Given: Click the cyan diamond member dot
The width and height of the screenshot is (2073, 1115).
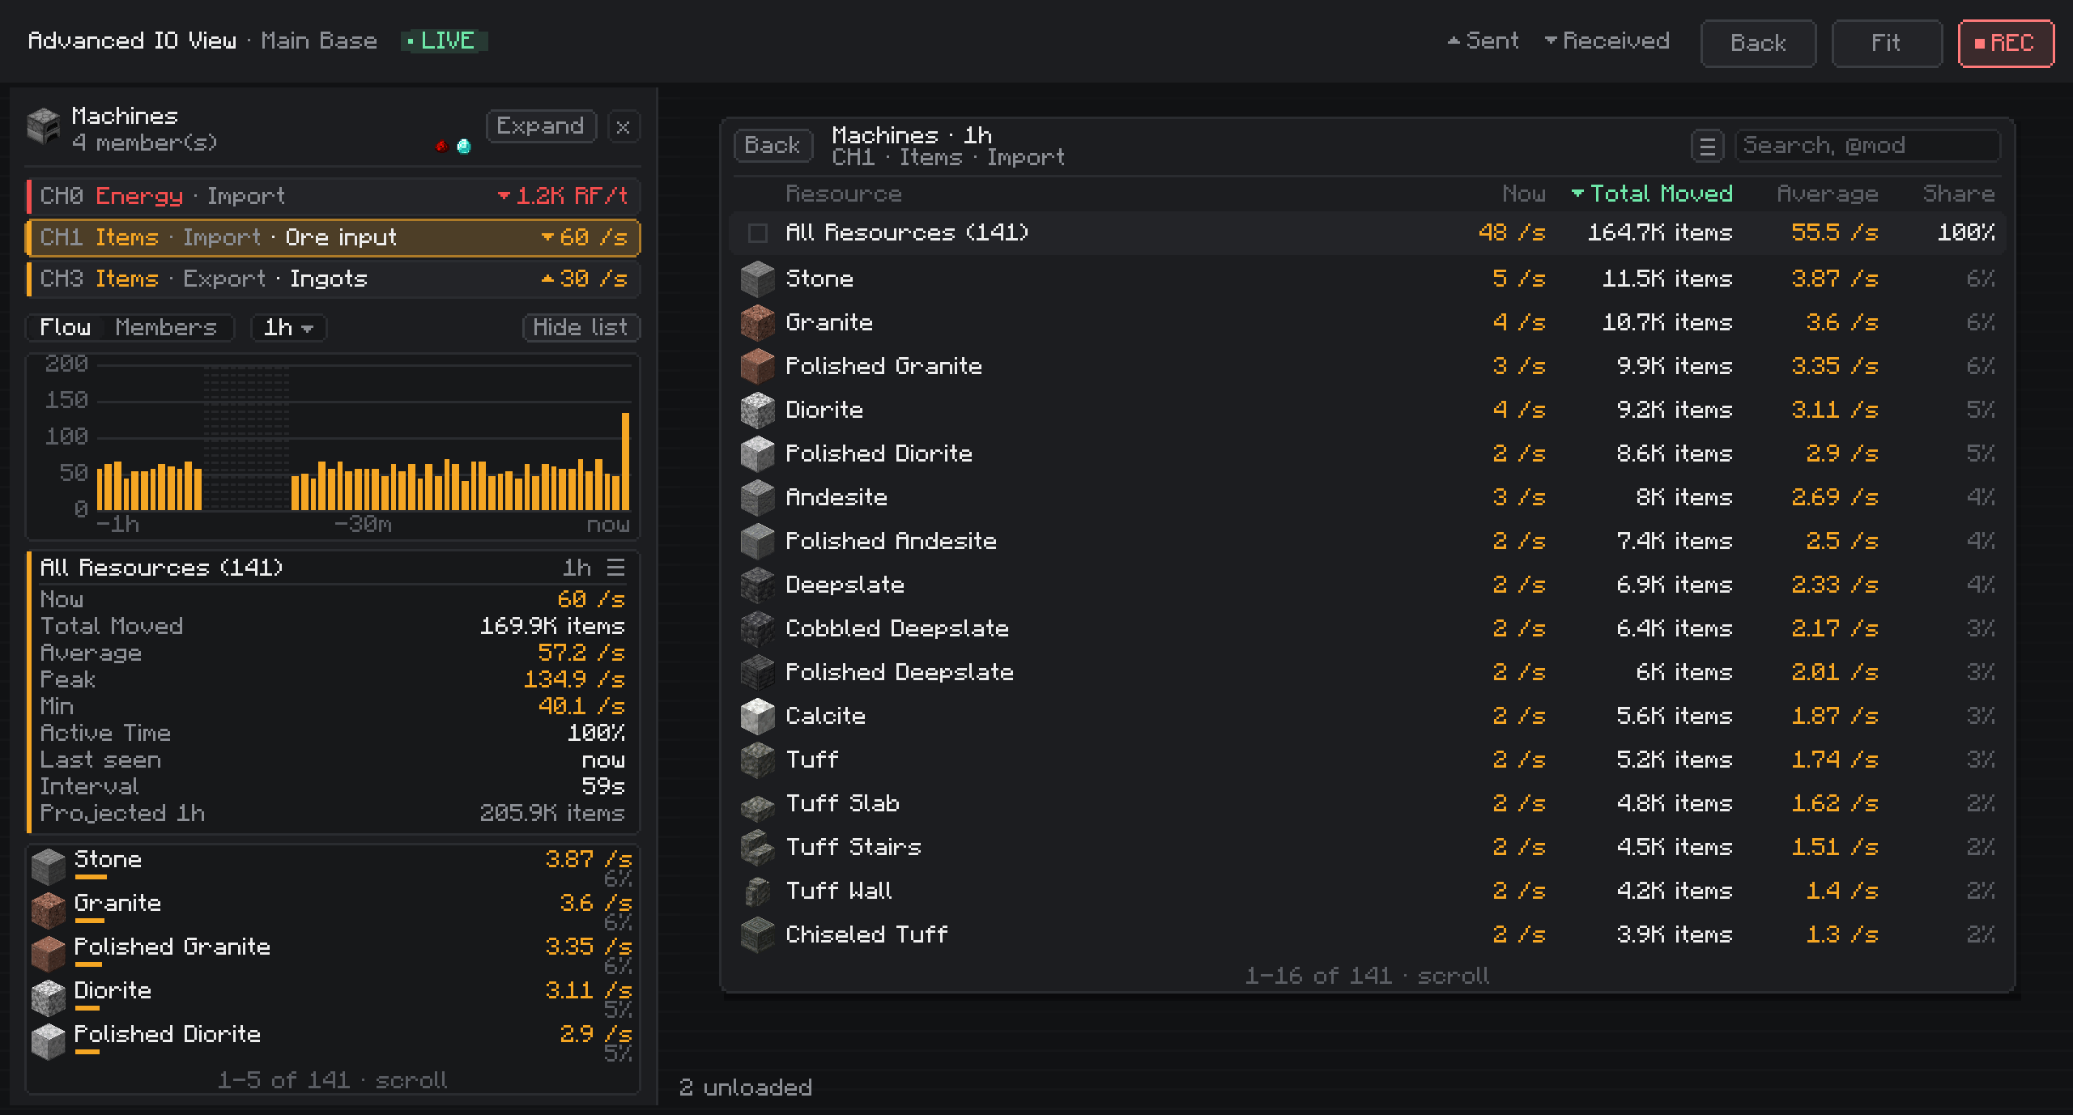Looking at the screenshot, I should coord(464,147).
